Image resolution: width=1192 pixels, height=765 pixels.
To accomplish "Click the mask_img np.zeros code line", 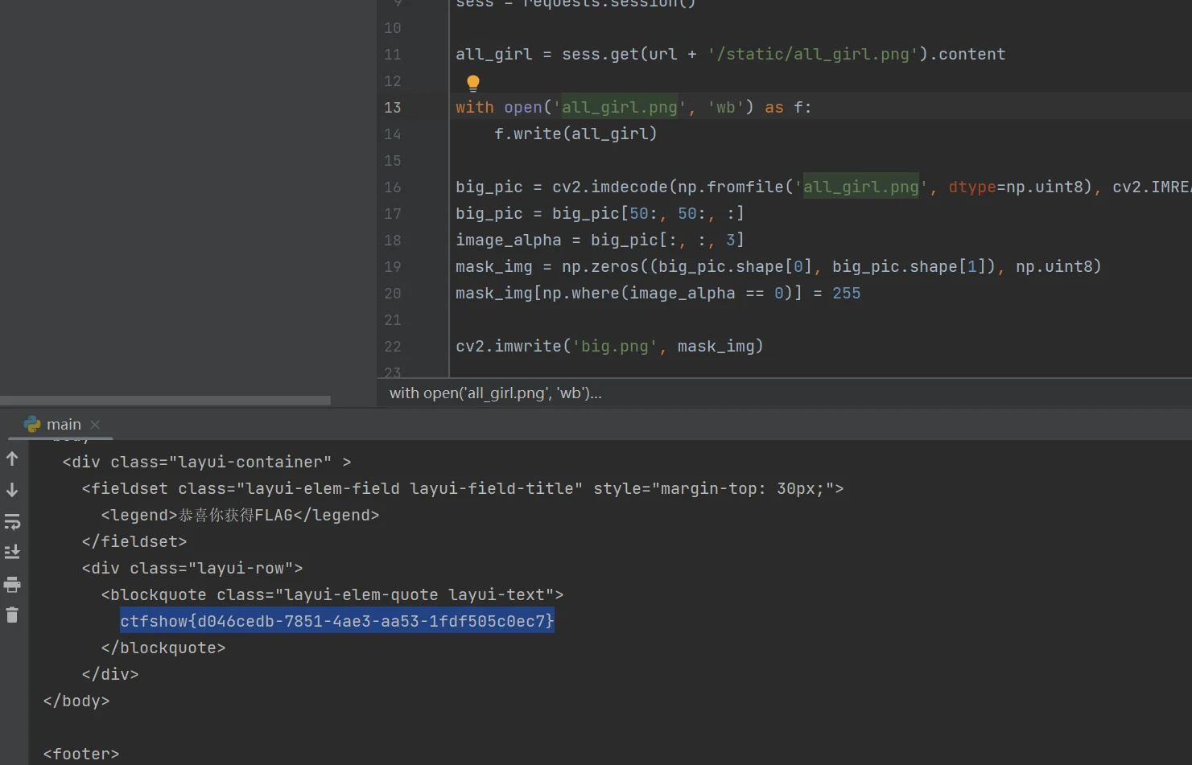I will pos(778,267).
